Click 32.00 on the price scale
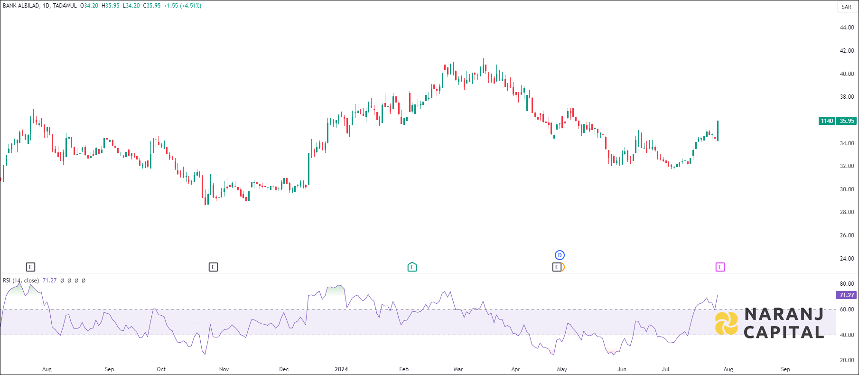The width and height of the screenshot is (859, 375). [847, 166]
